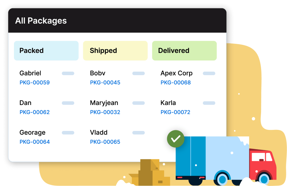This screenshot has width=287, height=186.
Task: Select the Packed column header
Action: tap(46, 51)
